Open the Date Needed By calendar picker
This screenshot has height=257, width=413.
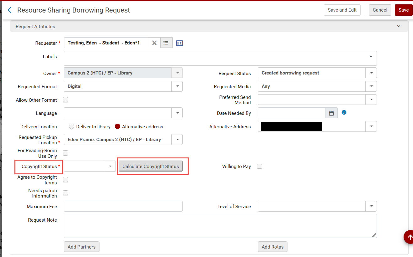point(331,113)
